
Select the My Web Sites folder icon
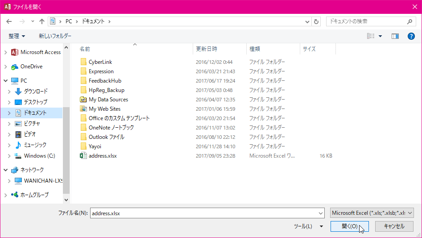click(83, 109)
